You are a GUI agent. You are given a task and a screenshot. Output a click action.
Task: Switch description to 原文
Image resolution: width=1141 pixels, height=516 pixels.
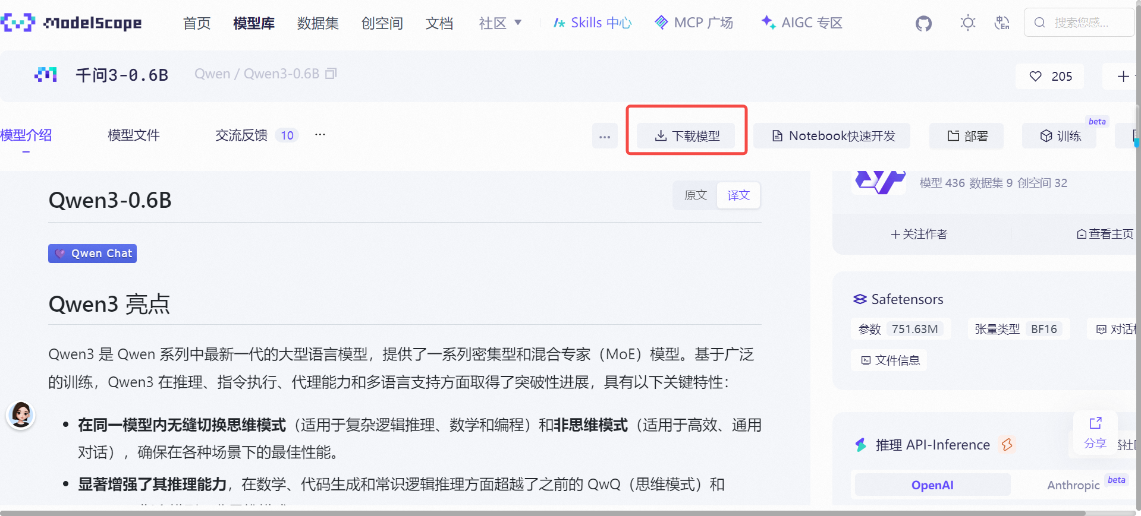tap(695, 195)
